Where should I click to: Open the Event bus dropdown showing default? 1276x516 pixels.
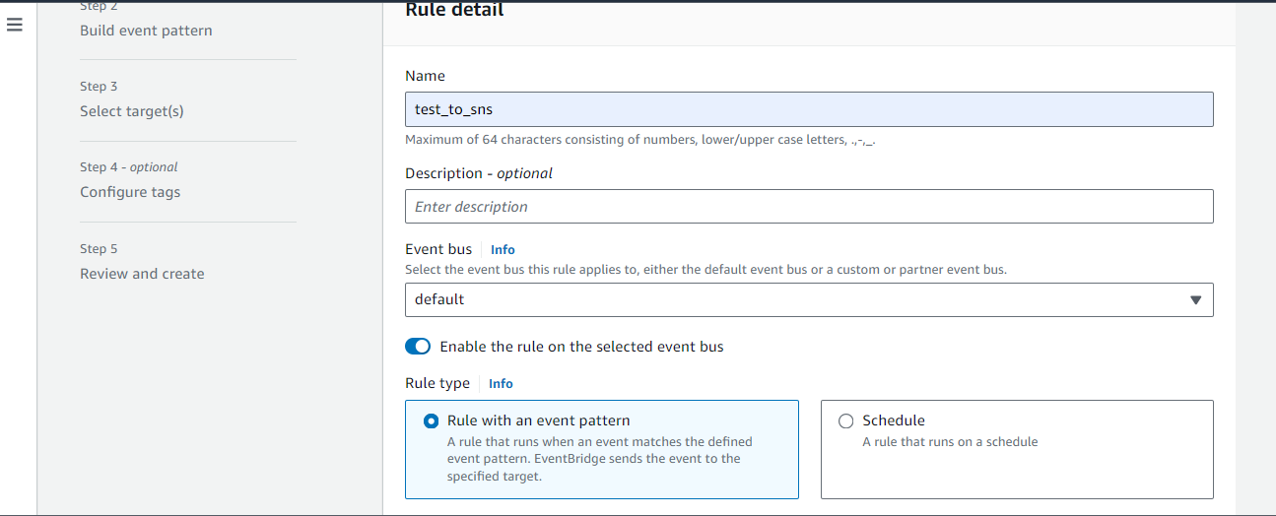pyautogui.click(x=788, y=299)
